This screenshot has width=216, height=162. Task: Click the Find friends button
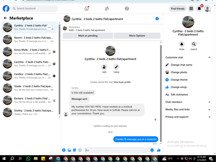point(178,9)
